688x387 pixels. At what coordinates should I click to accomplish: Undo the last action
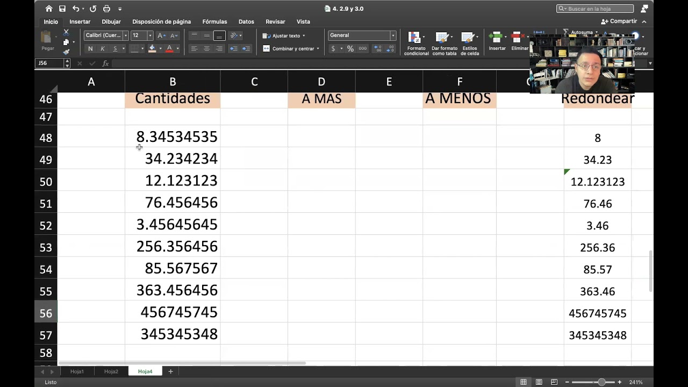[76, 9]
